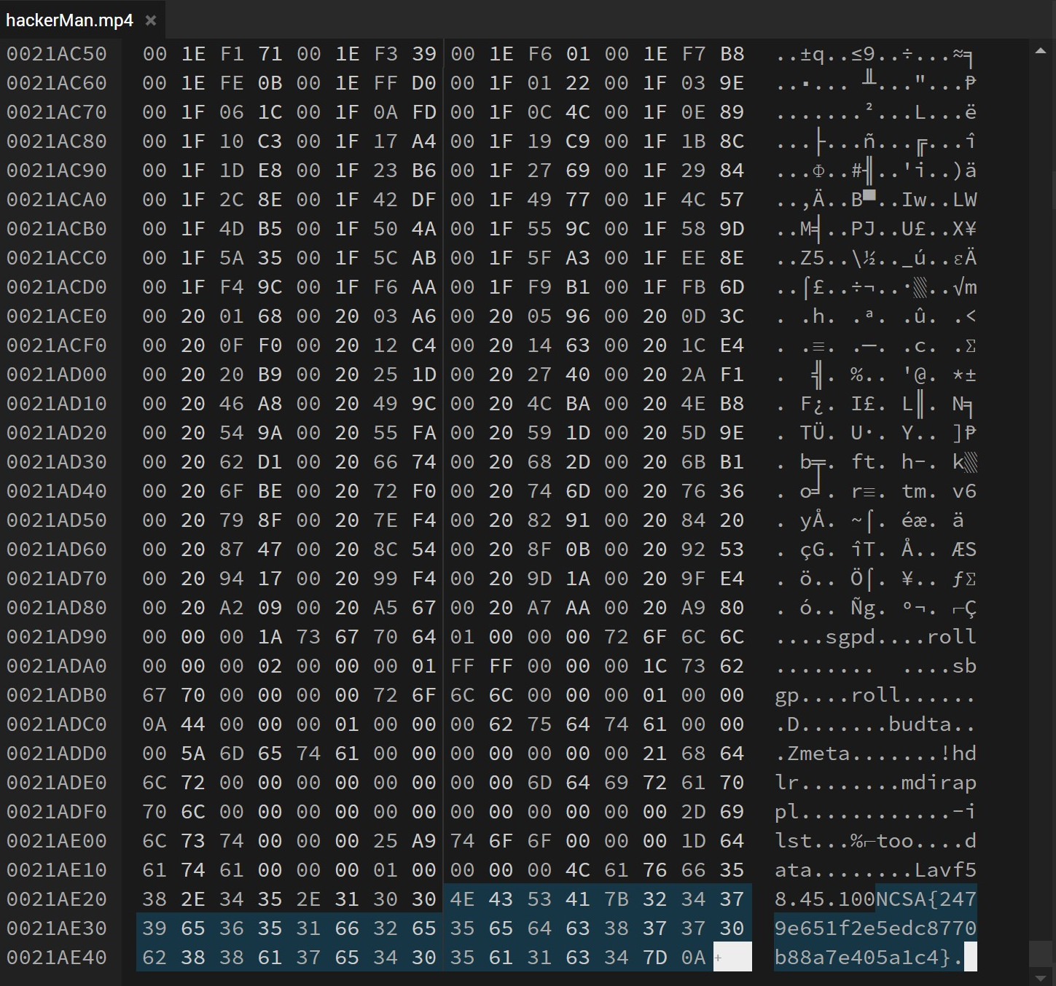Click offset 0021AD90 in address column

click(x=57, y=637)
